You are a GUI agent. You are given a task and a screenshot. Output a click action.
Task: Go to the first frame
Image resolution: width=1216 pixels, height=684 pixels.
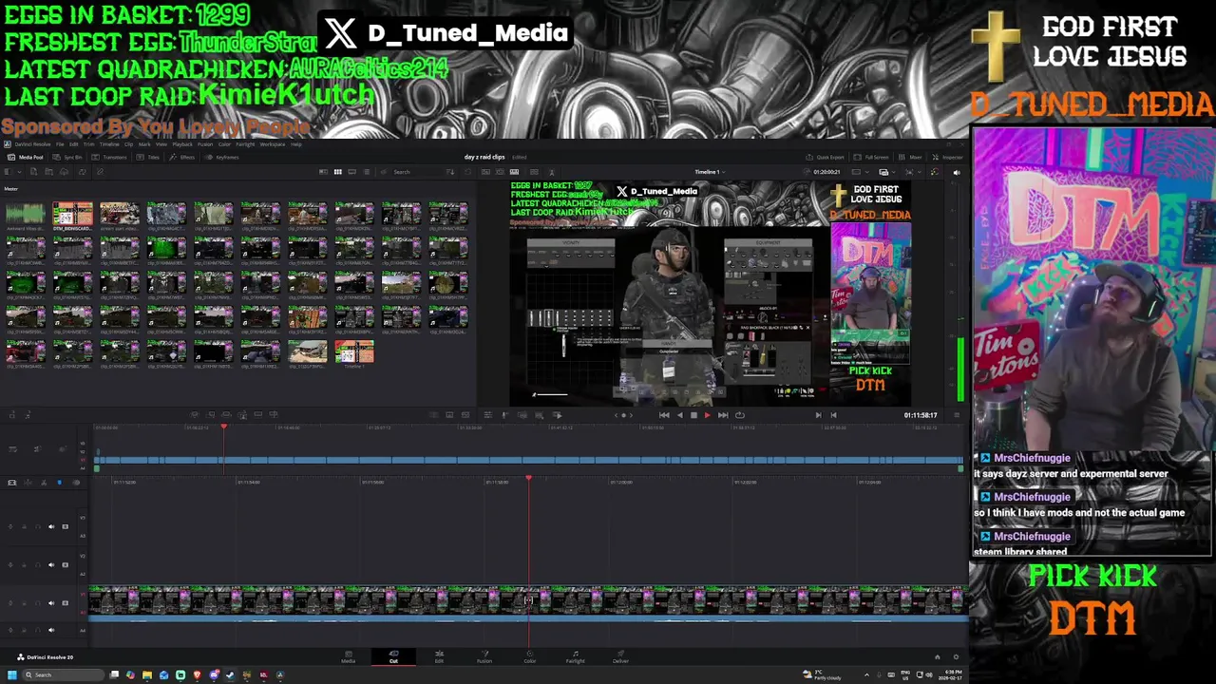(664, 415)
